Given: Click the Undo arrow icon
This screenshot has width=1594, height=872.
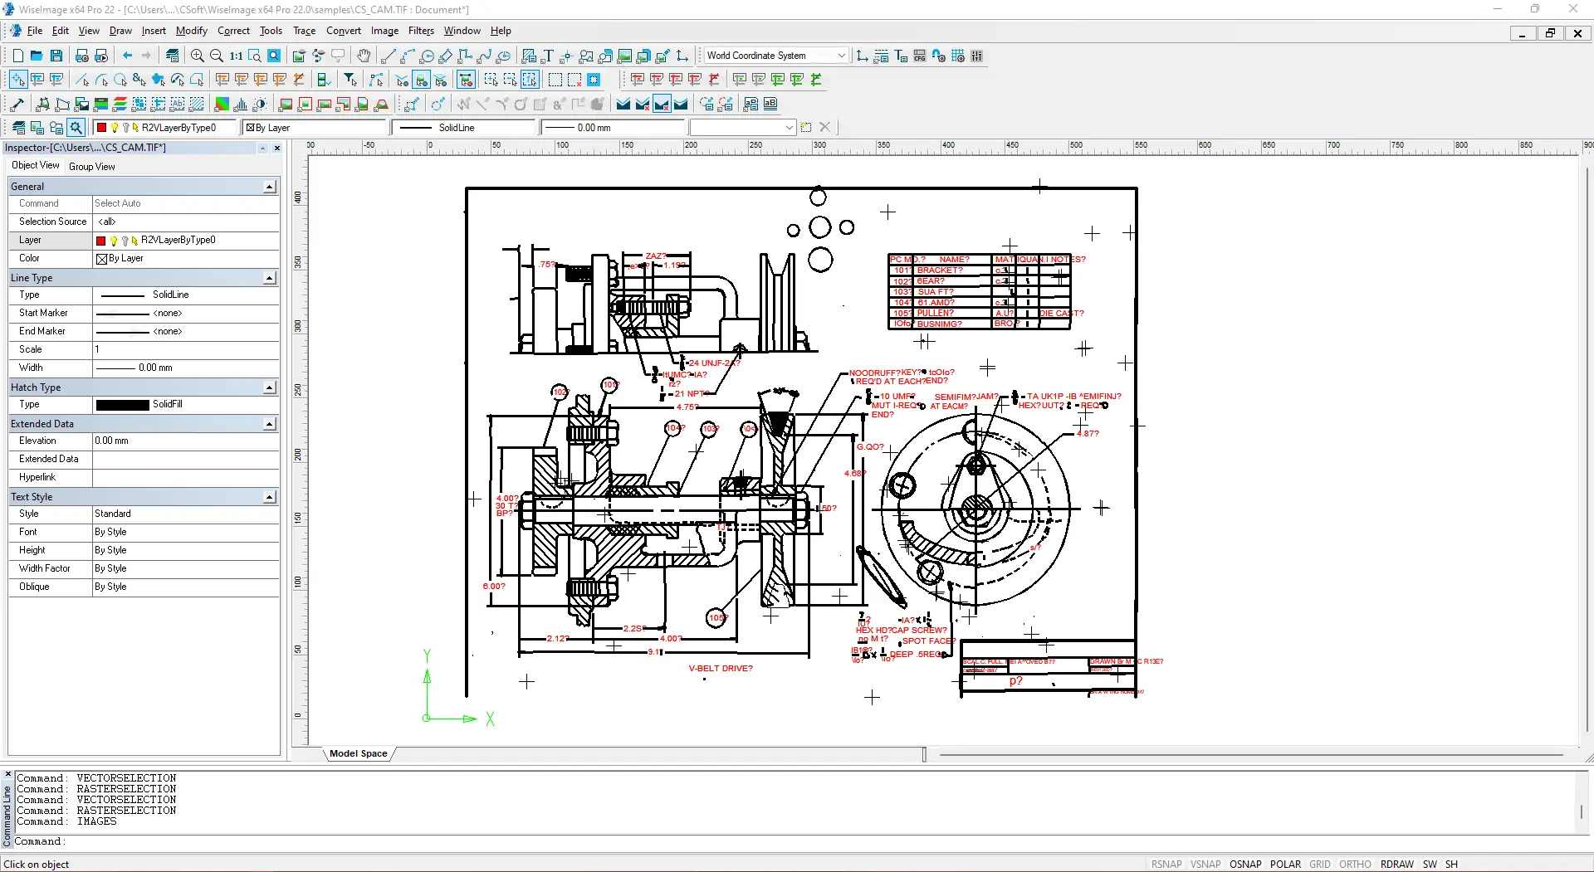Looking at the screenshot, I should tap(127, 56).
